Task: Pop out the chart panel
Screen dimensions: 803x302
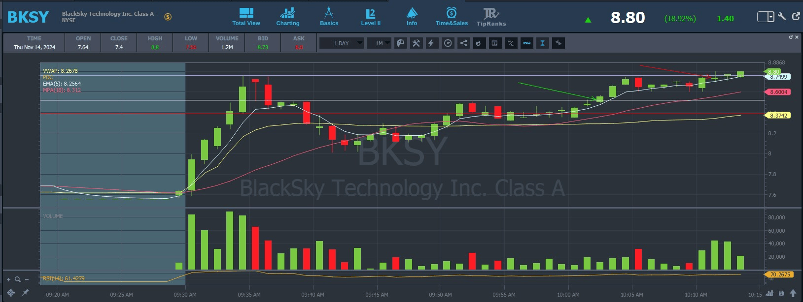Action: (791, 37)
